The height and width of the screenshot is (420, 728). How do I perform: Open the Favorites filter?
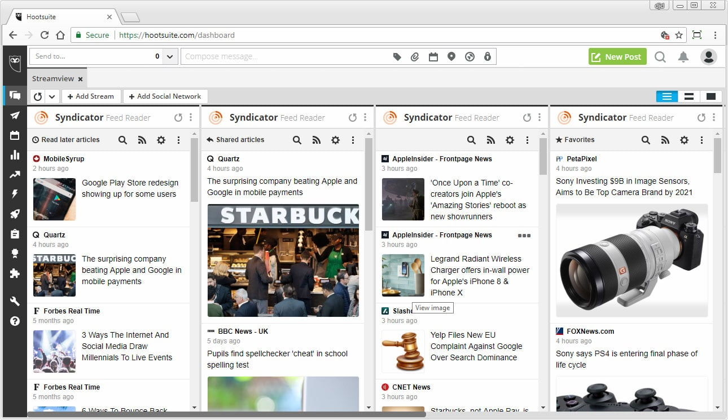575,140
